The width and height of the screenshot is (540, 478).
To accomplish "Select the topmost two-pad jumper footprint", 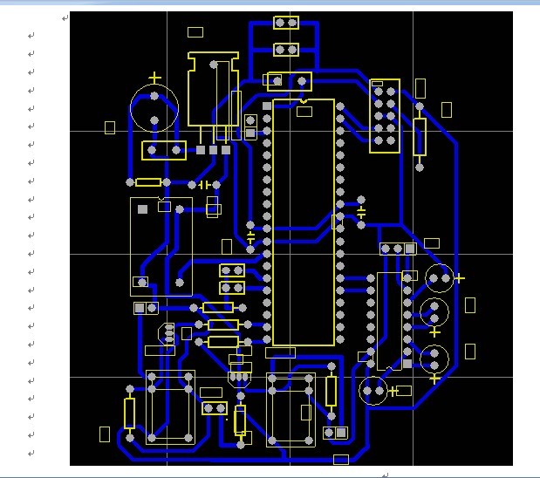I will (x=286, y=23).
